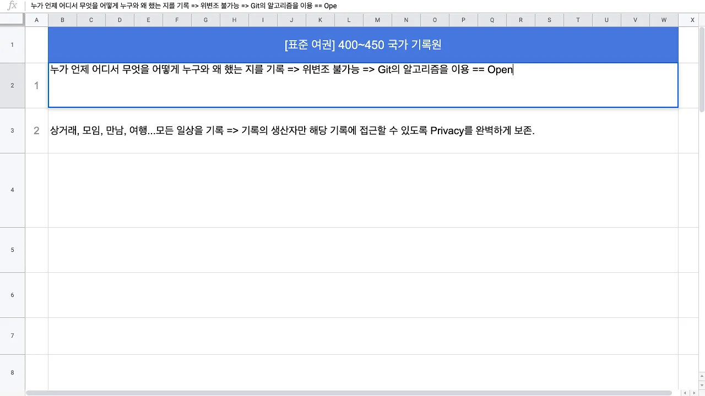Select column I header
Screen dimensions: 705x396
pyautogui.click(x=263, y=20)
